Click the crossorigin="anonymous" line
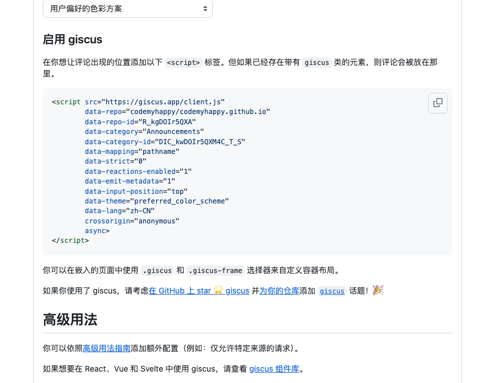The height and width of the screenshot is (383, 495). [132, 221]
